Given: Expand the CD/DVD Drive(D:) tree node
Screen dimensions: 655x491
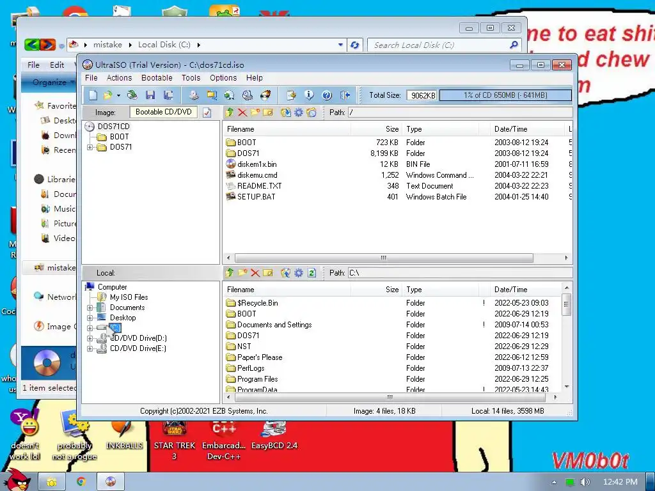Looking at the screenshot, I should 90,338.
